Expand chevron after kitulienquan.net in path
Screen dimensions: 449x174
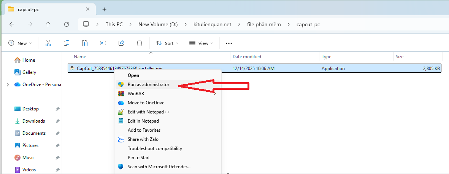(x=239, y=24)
